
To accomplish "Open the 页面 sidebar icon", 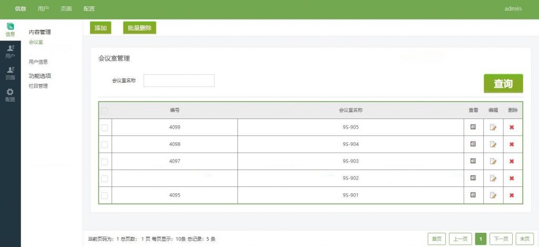I will pos(11,73).
